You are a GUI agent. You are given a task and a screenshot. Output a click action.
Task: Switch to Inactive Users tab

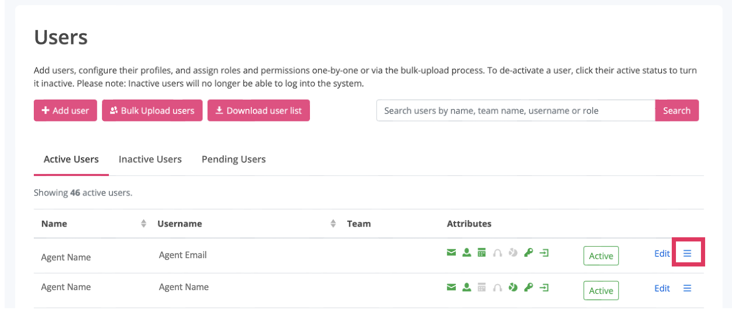[150, 159]
